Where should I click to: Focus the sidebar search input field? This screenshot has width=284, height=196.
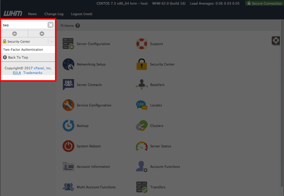pos(24,25)
